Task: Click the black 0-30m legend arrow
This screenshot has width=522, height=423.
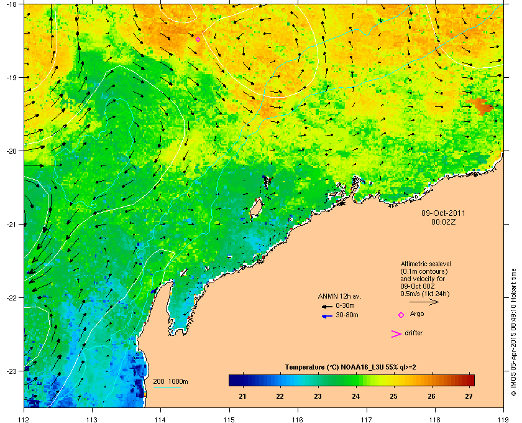Action: (x=327, y=306)
